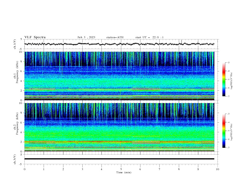This screenshot has width=245, height=190.
Task: Click the 'station=ATH' label
Action: coord(115,37)
